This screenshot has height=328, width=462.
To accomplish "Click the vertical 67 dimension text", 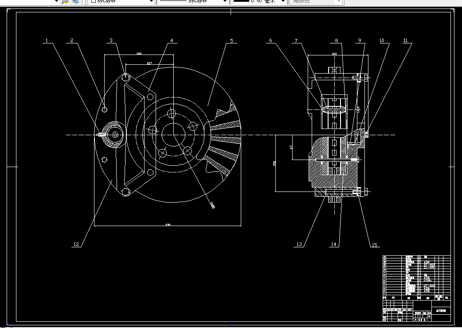I will (x=291, y=147).
